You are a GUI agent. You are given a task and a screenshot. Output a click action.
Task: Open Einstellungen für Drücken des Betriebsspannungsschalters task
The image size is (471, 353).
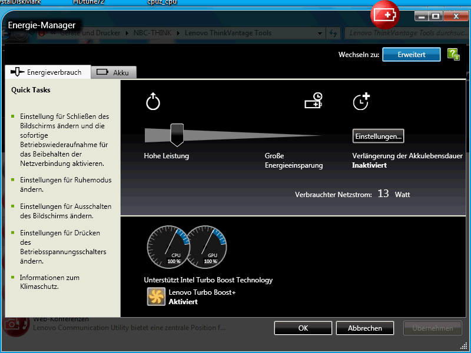click(63, 247)
